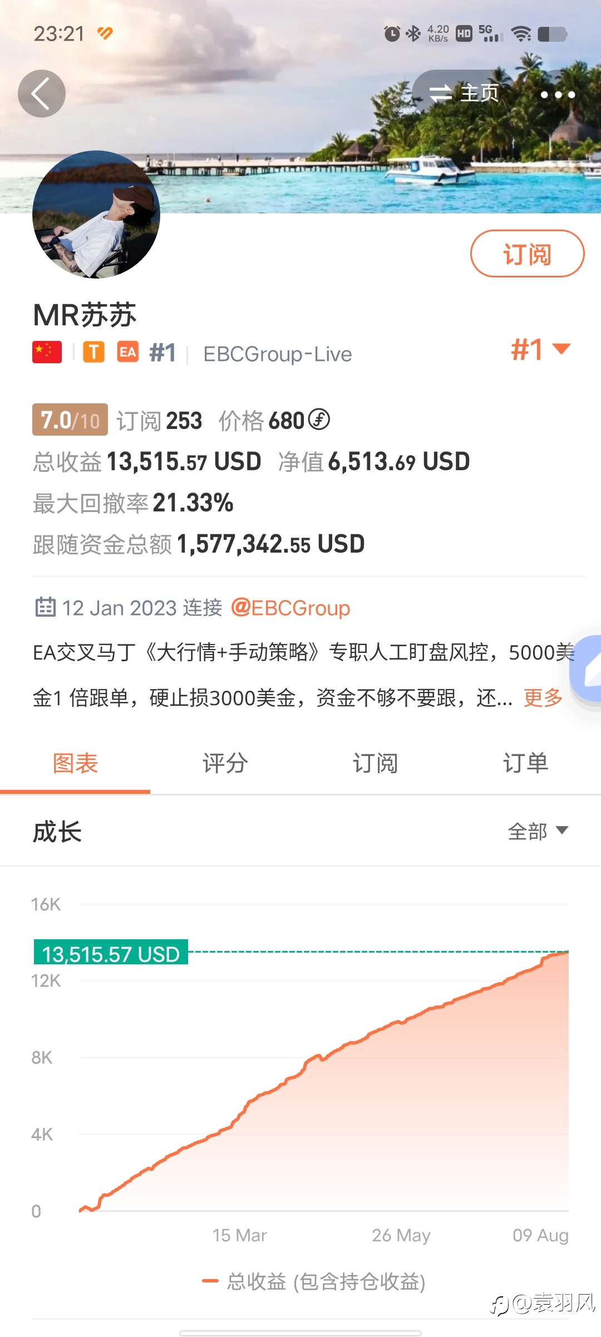The width and height of the screenshot is (601, 1337).
Task: Expand description with 更多
Action: click(x=543, y=697)
